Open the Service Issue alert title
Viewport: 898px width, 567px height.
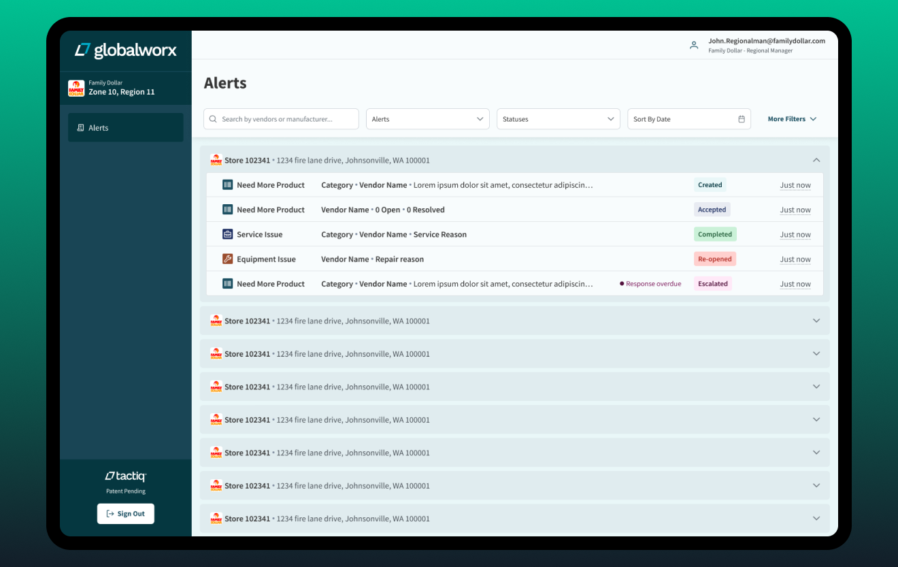click(x=259, y=234)
